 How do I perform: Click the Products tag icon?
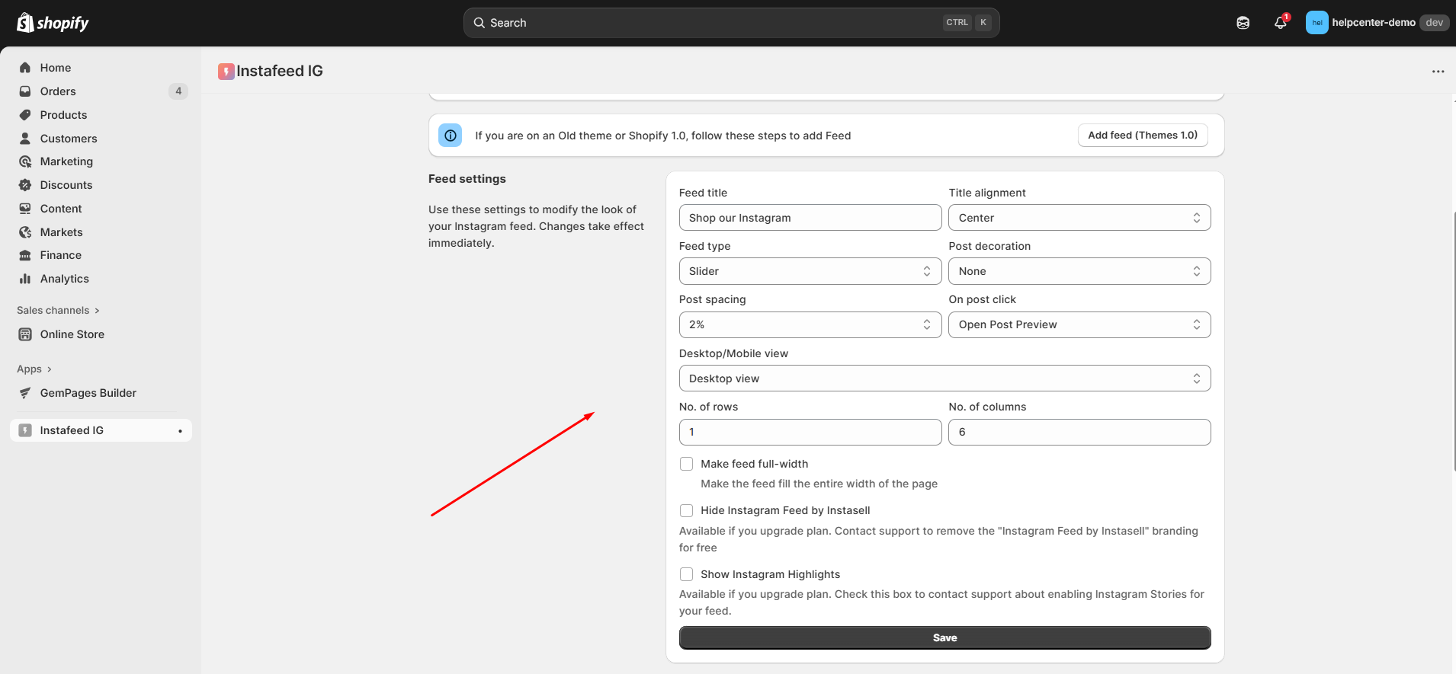[25, 115]
